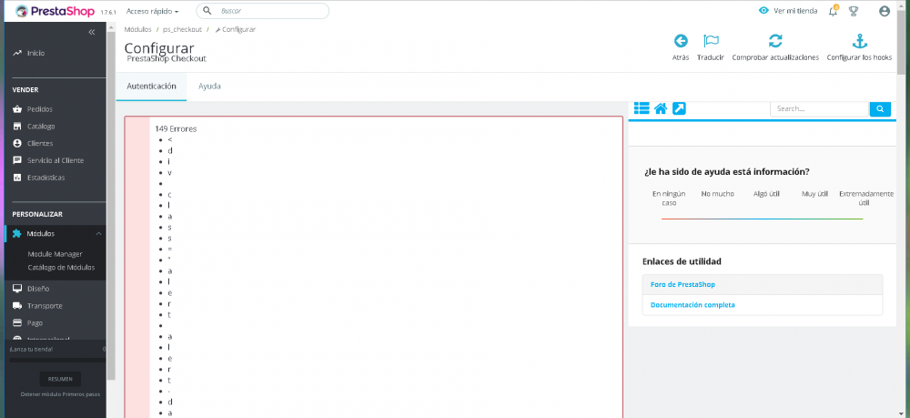This screenshot has width=910, height=418.
Task: Collapse the Módulos submenu chevron
Action: pos(98,233)
